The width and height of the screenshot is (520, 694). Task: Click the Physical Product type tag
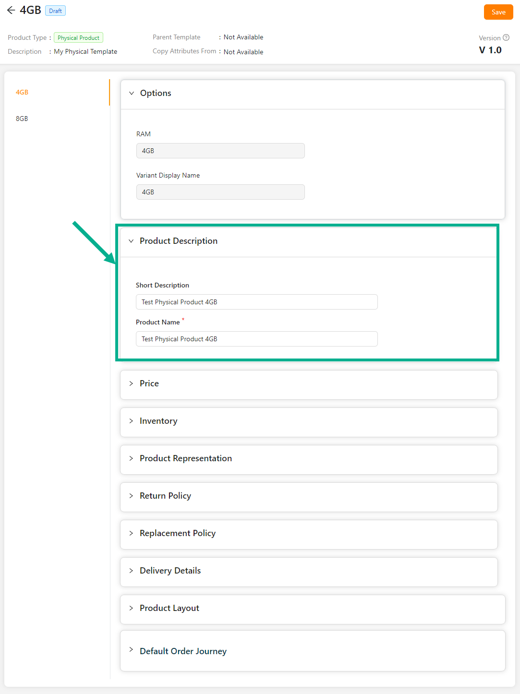click(x=78, y=38)
